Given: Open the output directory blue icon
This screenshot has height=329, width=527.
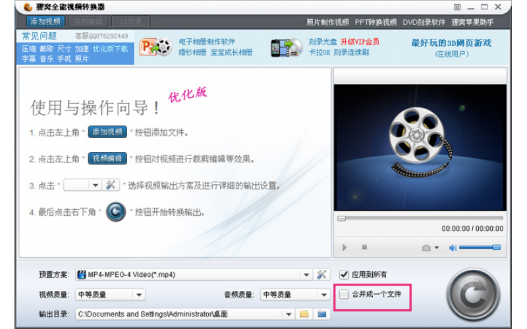Looking at the screenshot, I should point(321,314).
